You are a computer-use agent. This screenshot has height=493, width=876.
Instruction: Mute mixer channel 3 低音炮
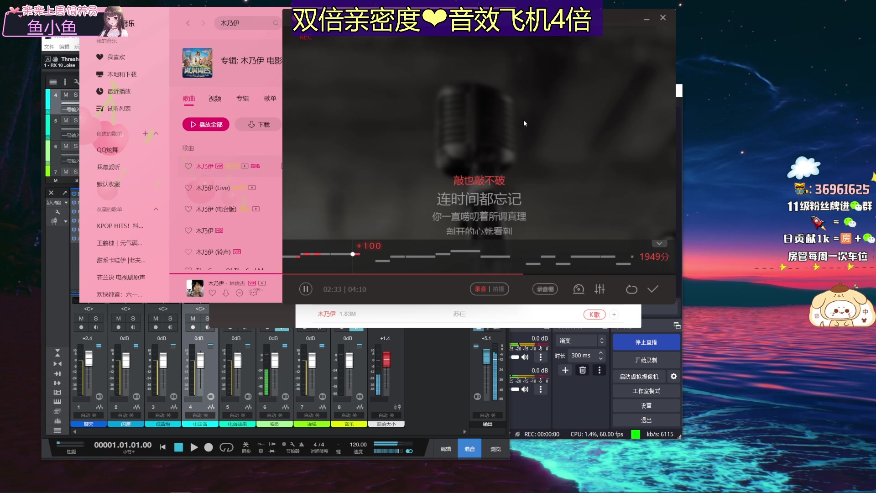click(156, 319)
